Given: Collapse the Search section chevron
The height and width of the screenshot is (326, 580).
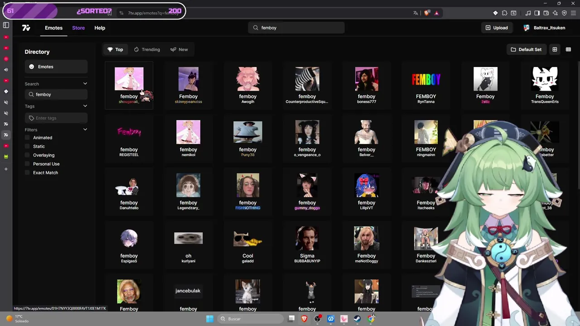Looking at the screenshot, I should point(85,84).
